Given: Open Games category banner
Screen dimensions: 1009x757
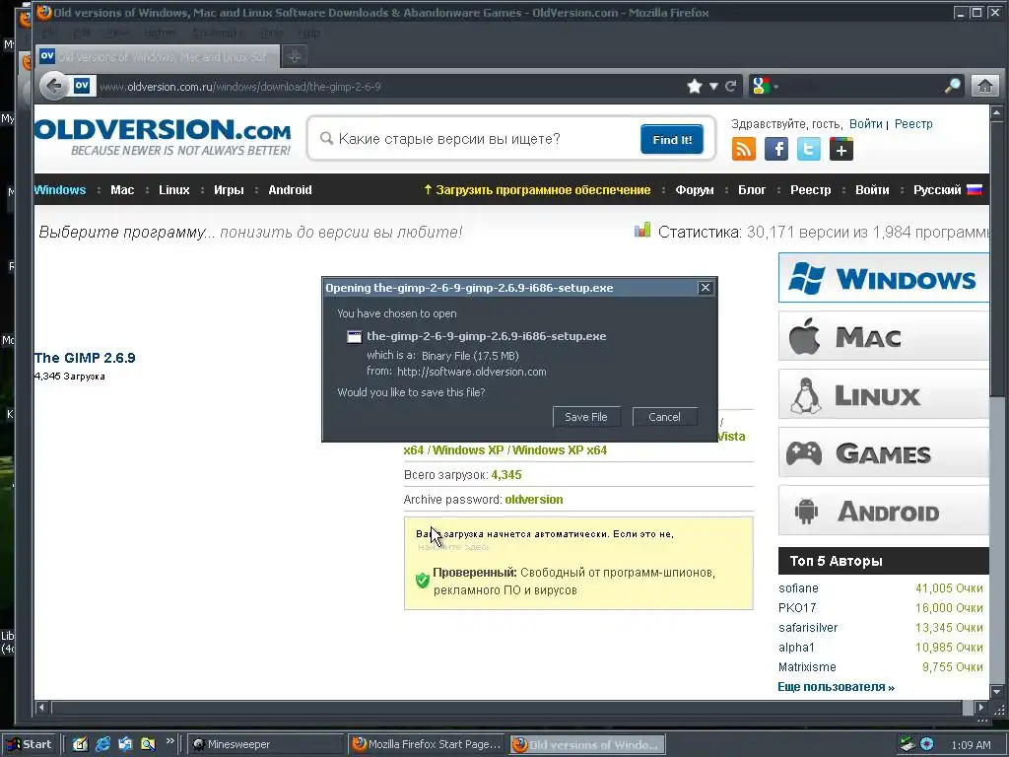Looking at the screenshot, I should (883, 452).
